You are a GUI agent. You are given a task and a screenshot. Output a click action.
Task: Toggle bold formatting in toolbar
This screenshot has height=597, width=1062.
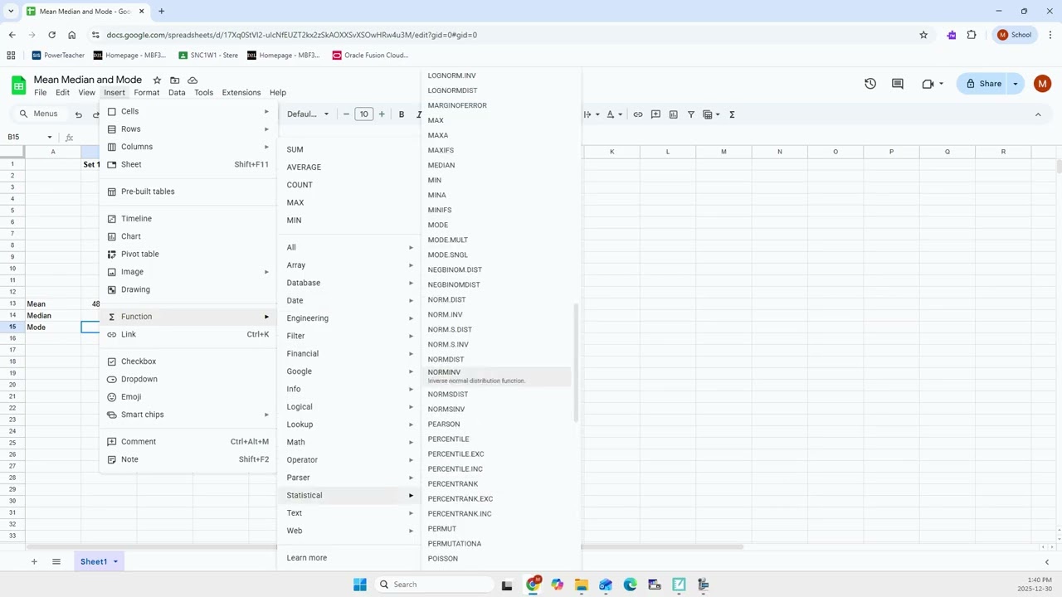[402, 114]
